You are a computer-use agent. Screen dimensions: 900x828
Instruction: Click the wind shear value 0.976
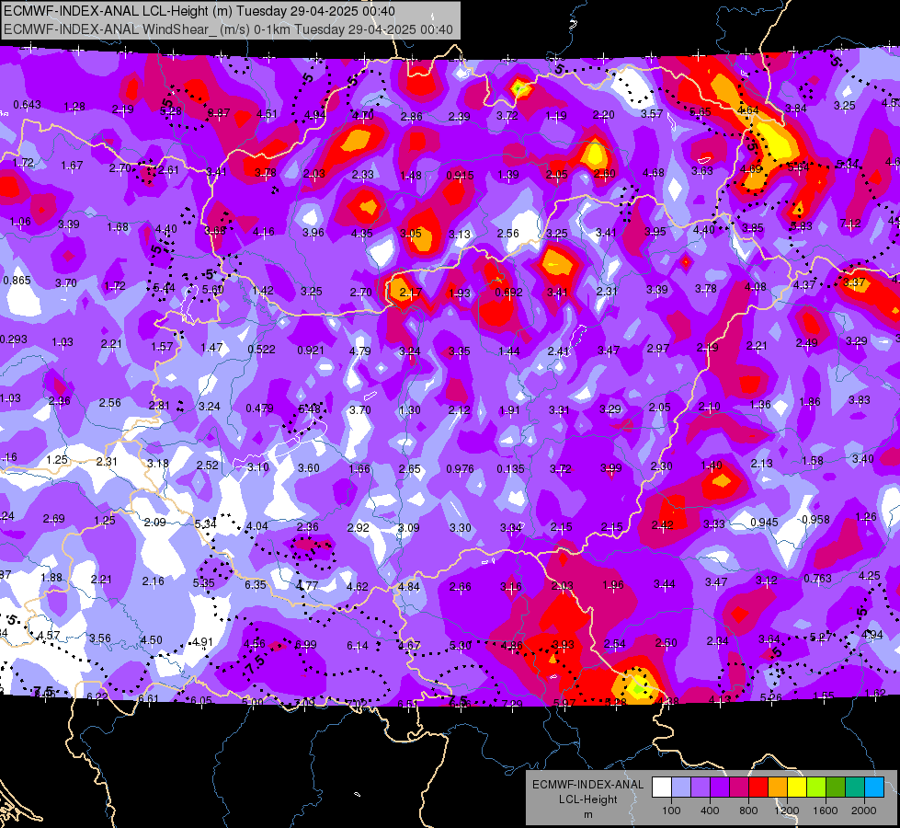(460, 469)
